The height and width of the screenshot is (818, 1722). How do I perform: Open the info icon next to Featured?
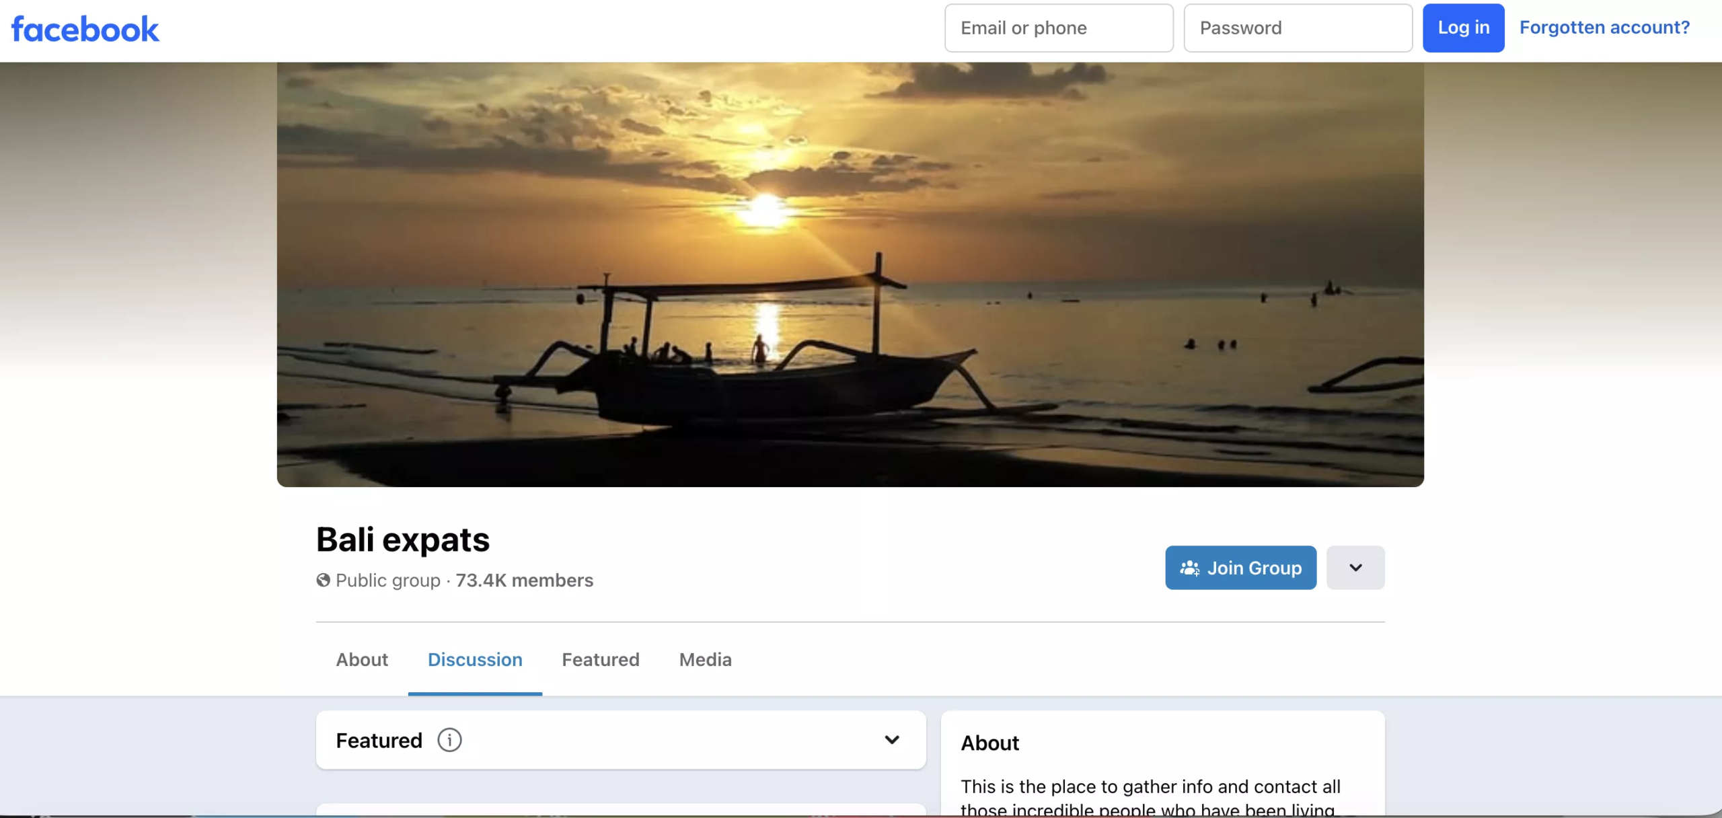449,739
